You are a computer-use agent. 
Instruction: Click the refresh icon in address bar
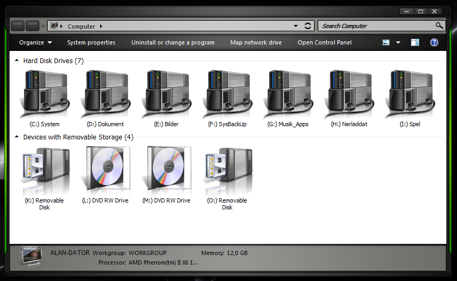pos(308,26)
